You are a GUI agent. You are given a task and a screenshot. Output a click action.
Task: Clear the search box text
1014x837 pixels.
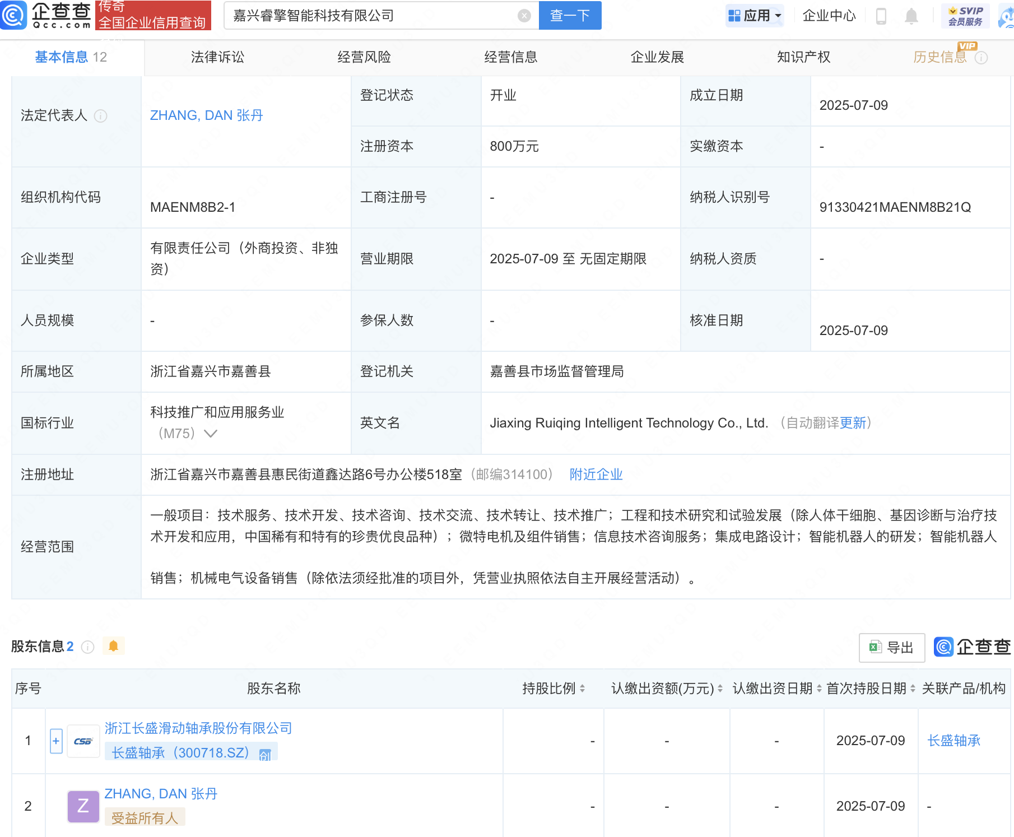click(524, 16)
